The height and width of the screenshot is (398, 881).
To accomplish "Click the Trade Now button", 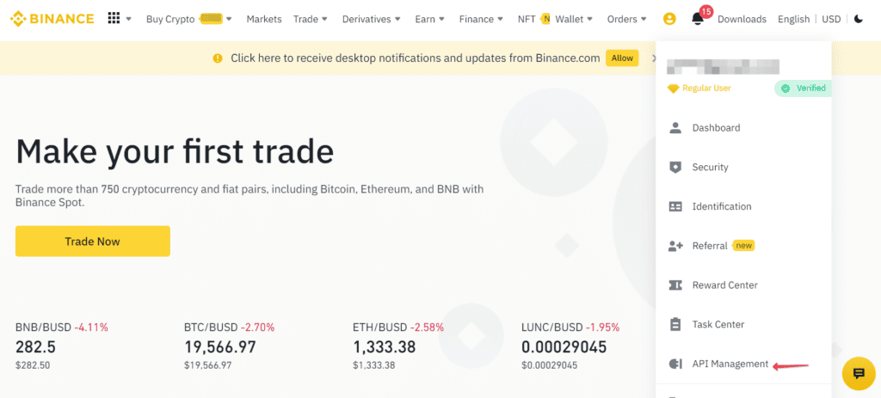I will point(93,242).
